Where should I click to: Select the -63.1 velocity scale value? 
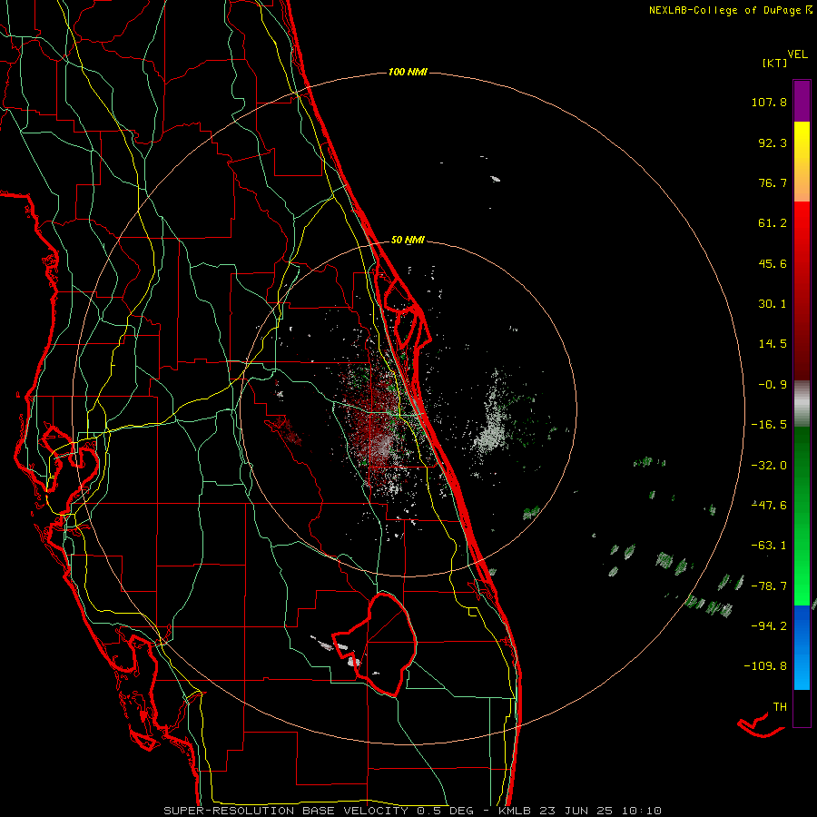(769, 546)
